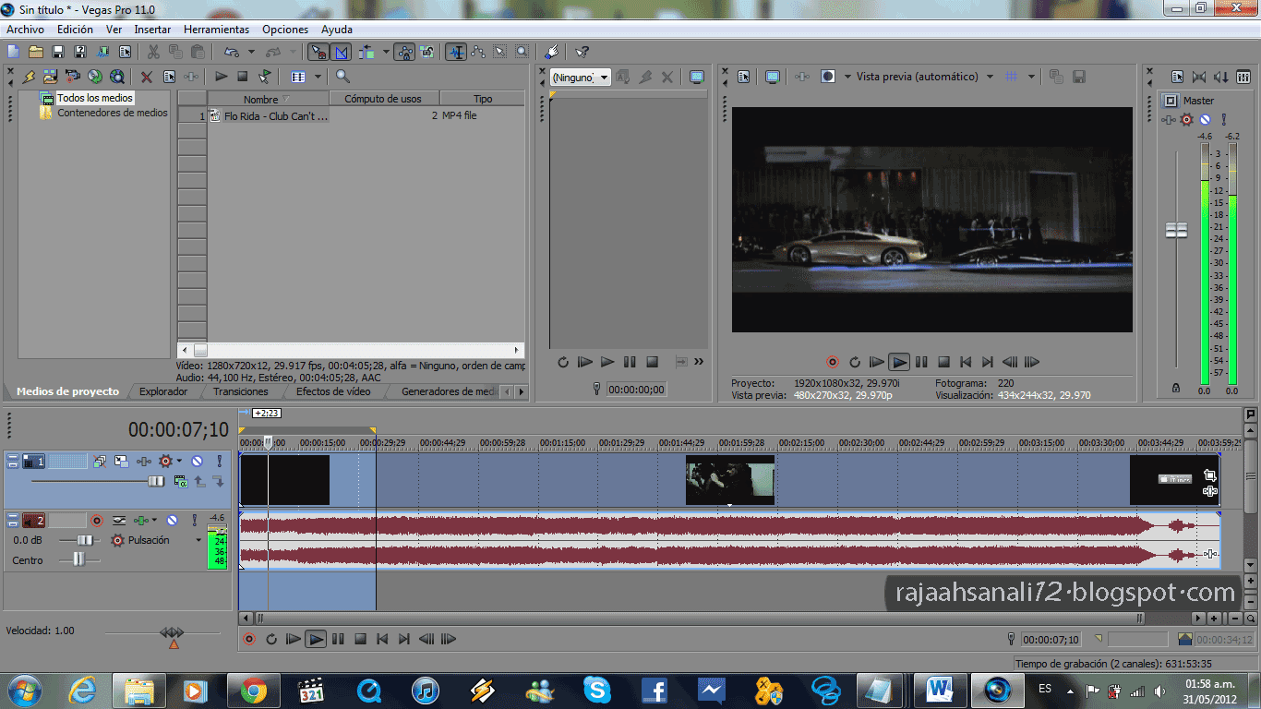1261x709 pixels.
Task: Switch to the Transiciones tab
Action: [x=240, y=391]
